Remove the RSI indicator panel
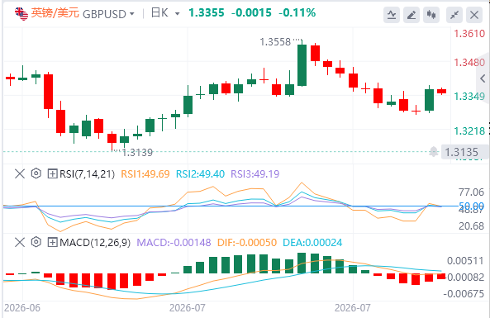The height and width of the screenshot is (318, 490). (20, 173)
